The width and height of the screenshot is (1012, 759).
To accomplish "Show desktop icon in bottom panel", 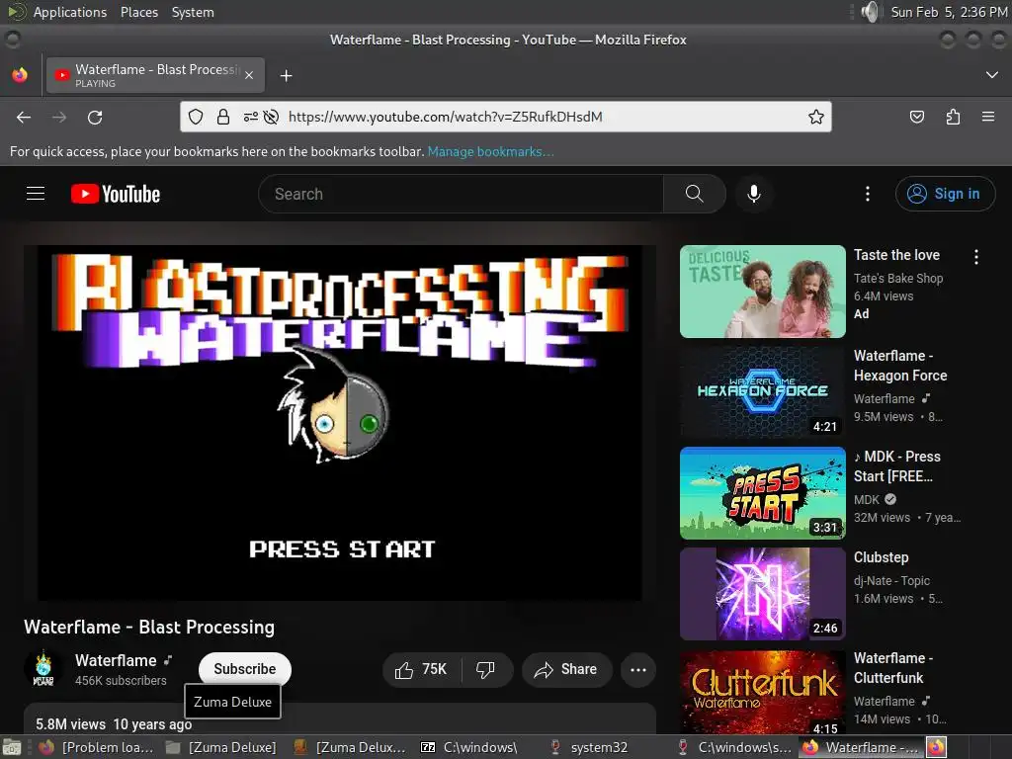I will 12,747.
